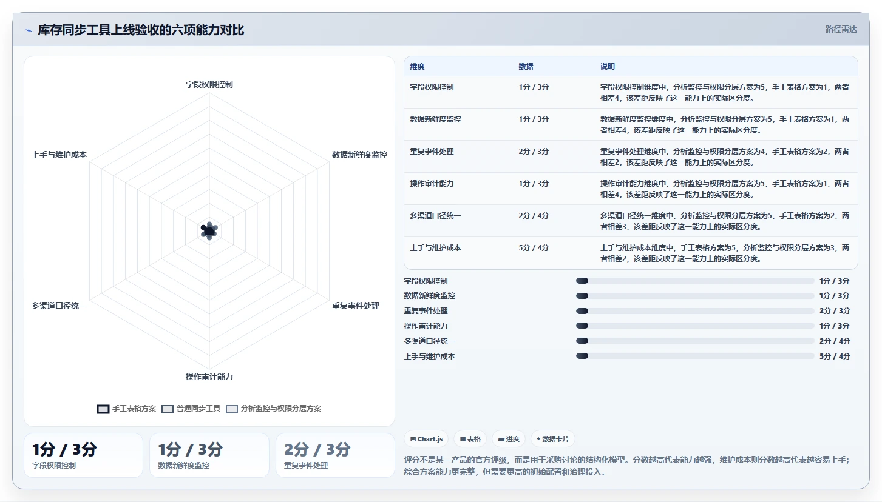Click the 2分 / 4分 value in the progress list

pyautogui.click(x=835, y=341)
